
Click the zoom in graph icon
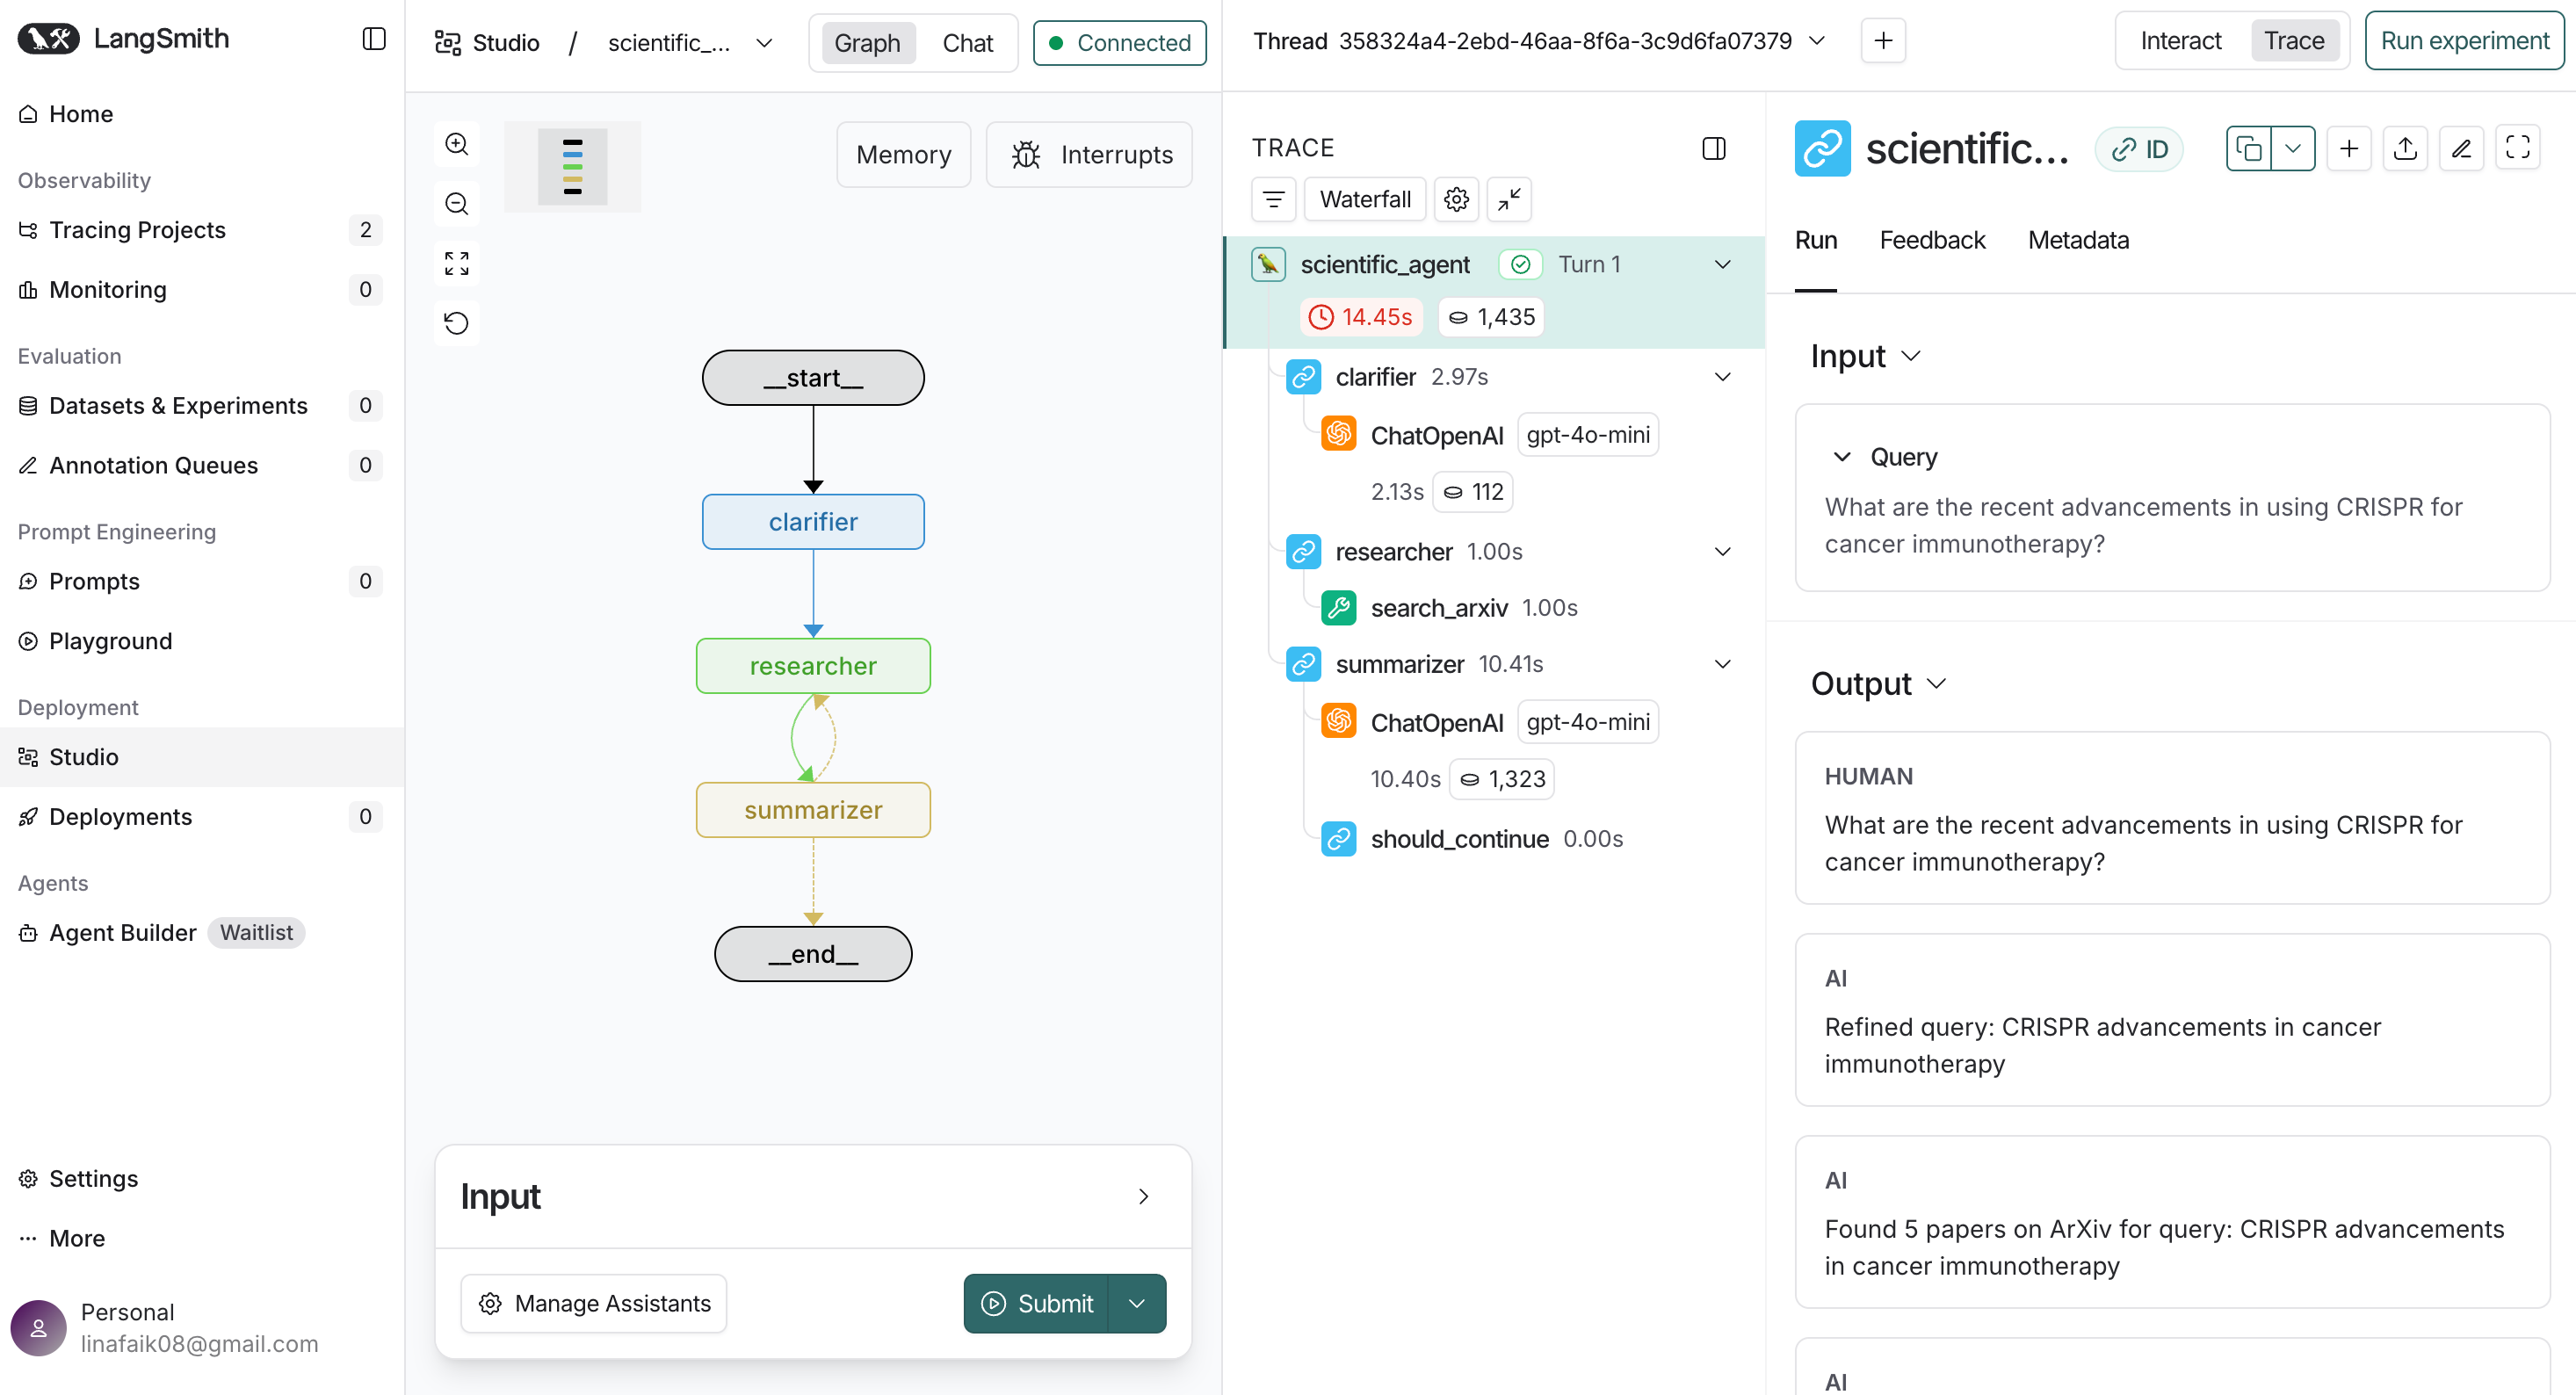pos(457,144)
